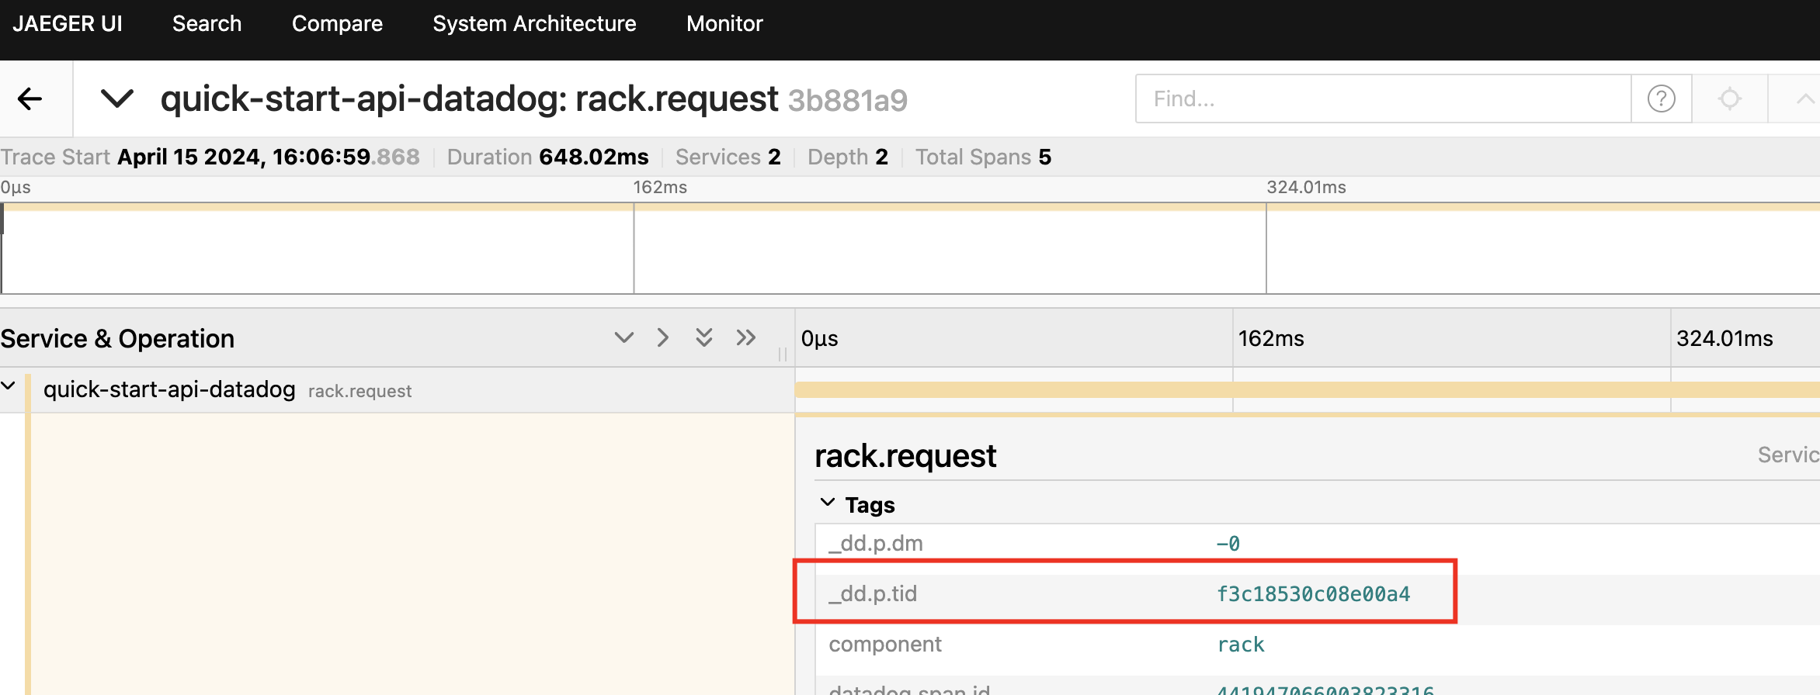Viewport: 1820px width, 695px height.
Task: Click the span's yellow duration bar
Action: pos(1308,389)
